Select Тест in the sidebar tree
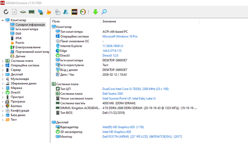Screen dimensions: 248x143 [14, 120]
